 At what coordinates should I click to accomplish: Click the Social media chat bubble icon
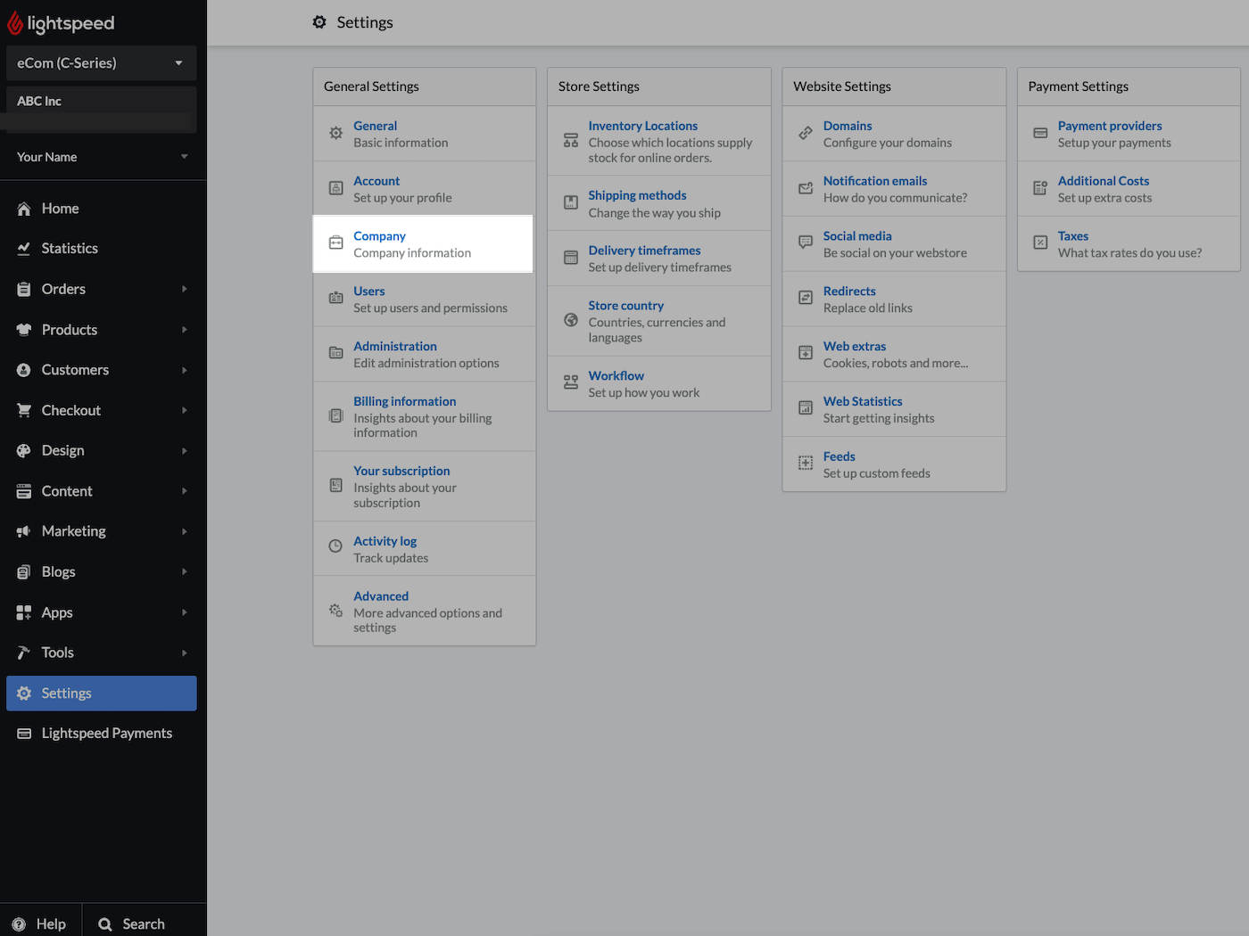(x=806, y=242)
